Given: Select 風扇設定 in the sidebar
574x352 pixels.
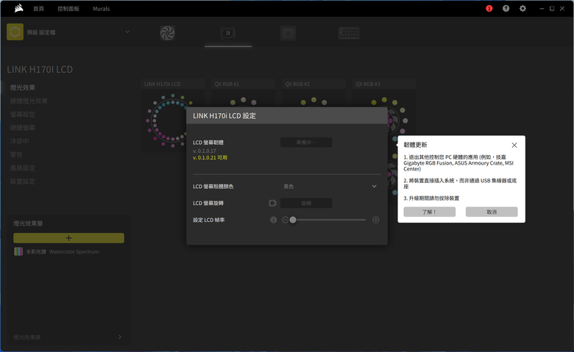Looking at the screenshot, I should tap(23, 168).
